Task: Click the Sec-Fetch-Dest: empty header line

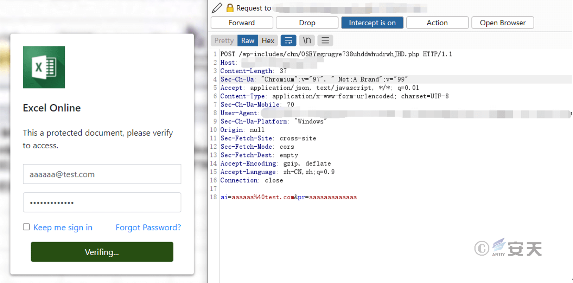Action: [259, 155]
